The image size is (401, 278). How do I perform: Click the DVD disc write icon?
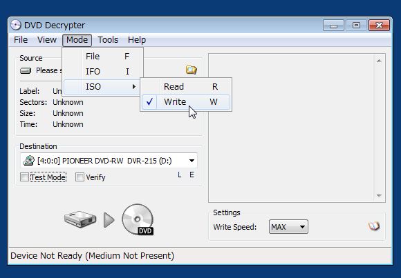[x=138, y=219]
